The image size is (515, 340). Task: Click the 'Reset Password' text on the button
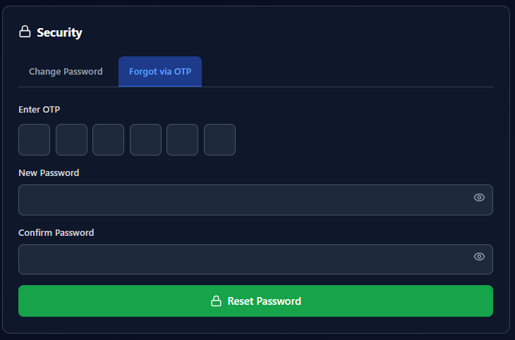pos(264,301)
